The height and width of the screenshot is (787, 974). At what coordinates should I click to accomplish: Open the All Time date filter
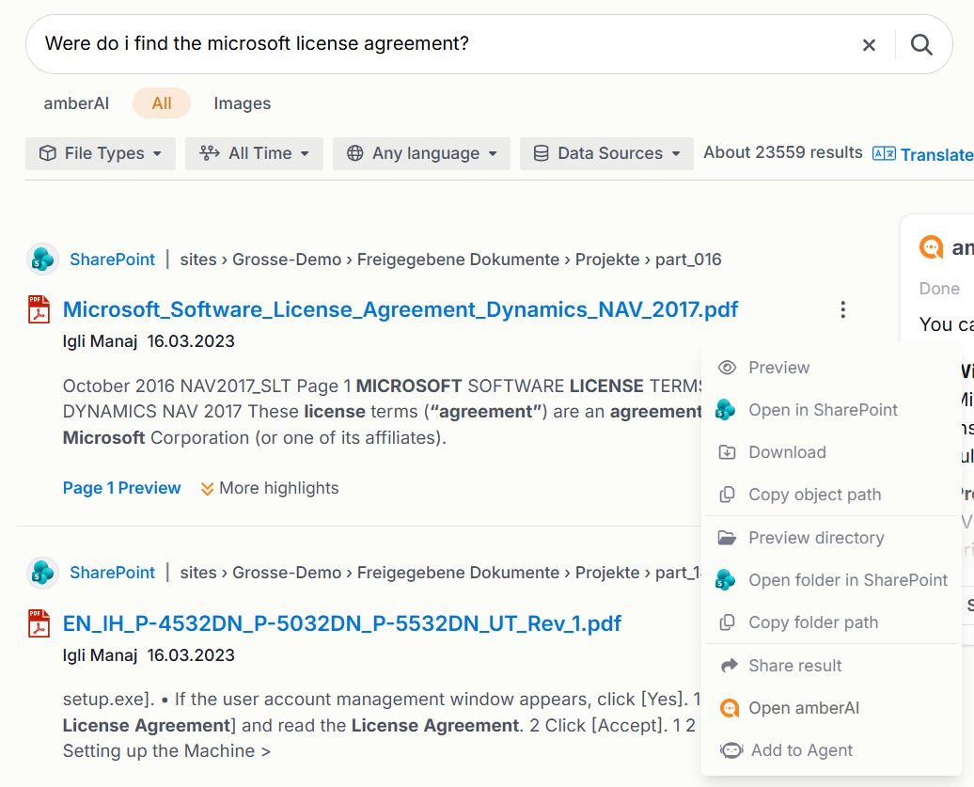(x=254, y=153)
